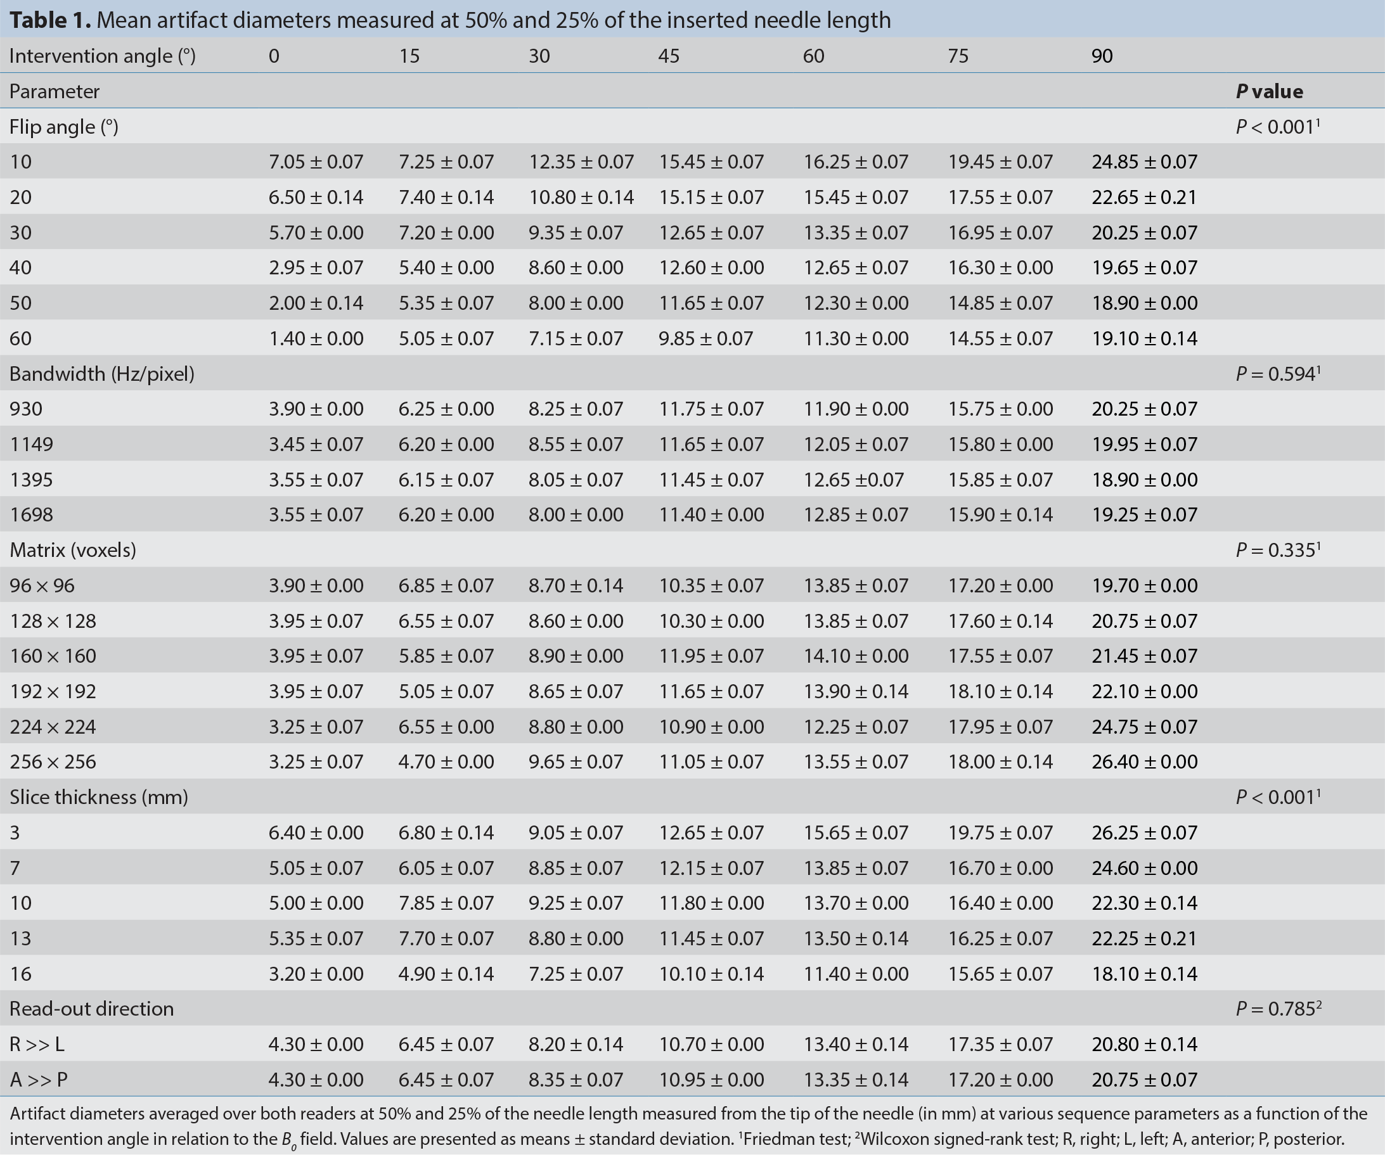Click the value '26.40 ± 0.00'
1385x1155 pixels.
coord(1144,762)
